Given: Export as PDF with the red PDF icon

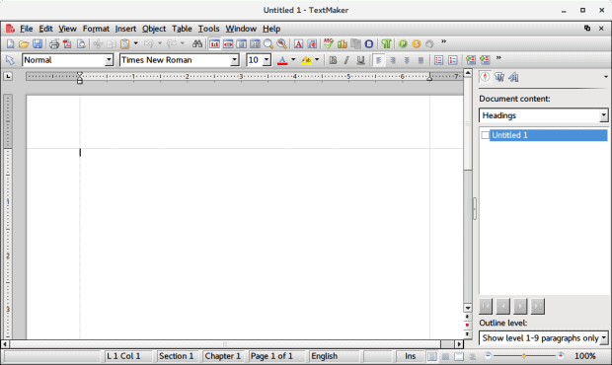Looking at the screenshot, I should [67, 43].
